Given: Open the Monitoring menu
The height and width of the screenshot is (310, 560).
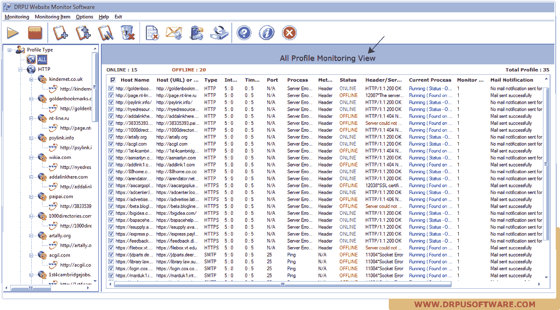Looking at the screenshot, I should pyautogui.click(x=17, y=17).
